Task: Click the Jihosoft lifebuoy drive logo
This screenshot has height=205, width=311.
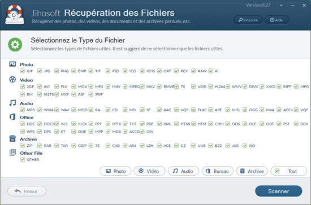Action: [15, 15]
